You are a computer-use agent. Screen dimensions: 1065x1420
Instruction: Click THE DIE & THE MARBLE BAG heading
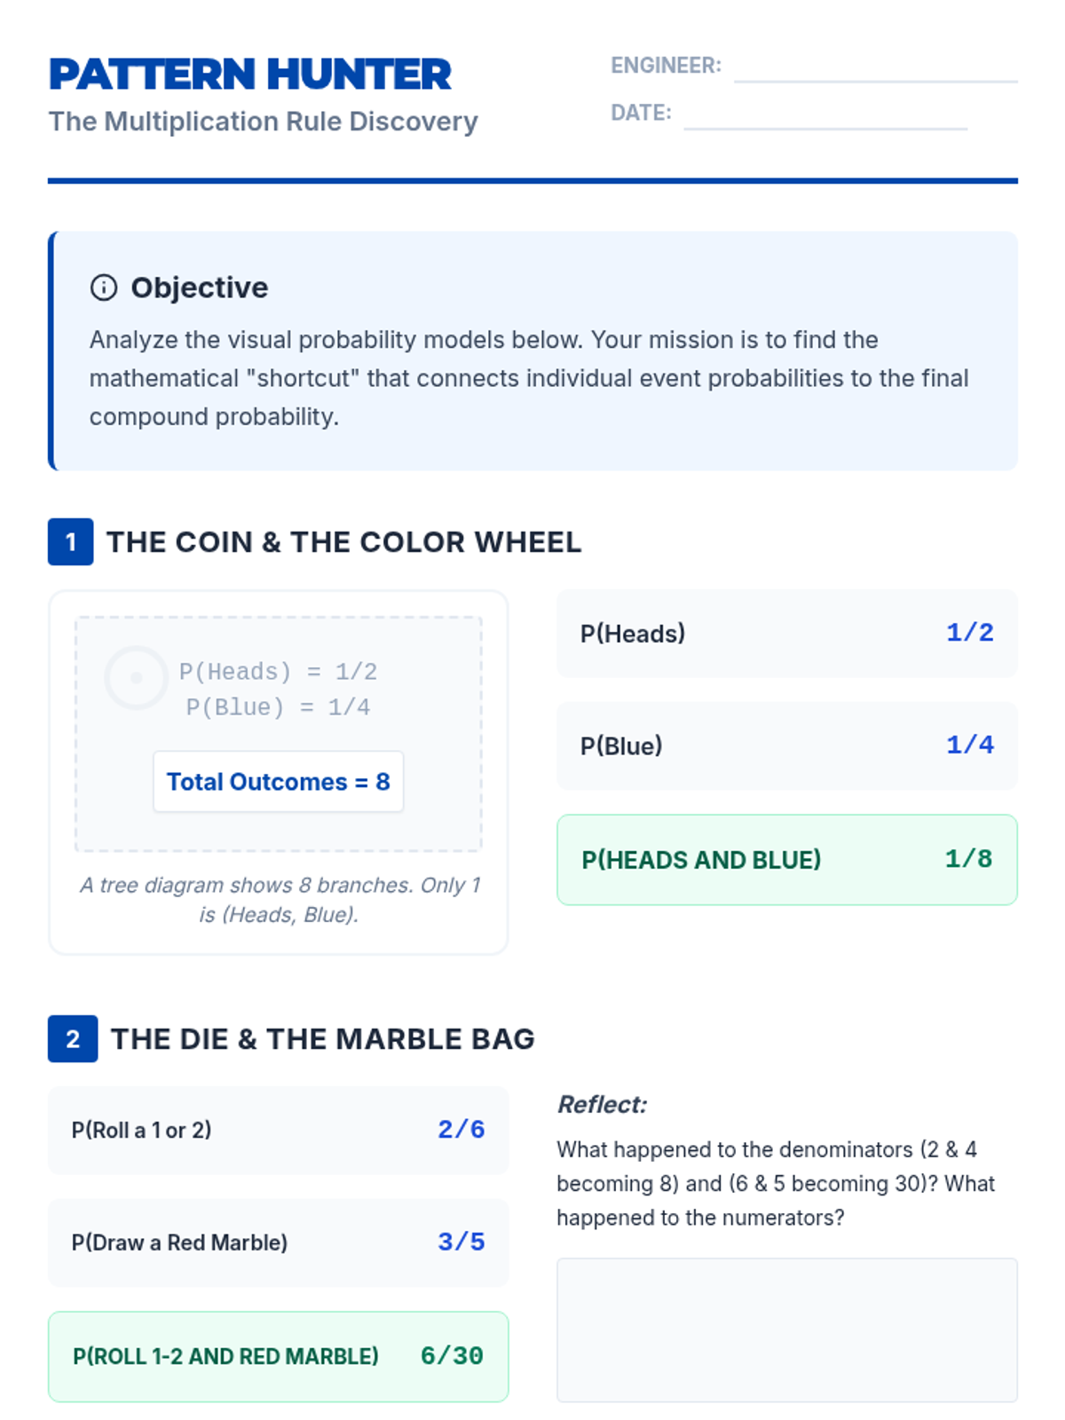tap(322, 1039)
